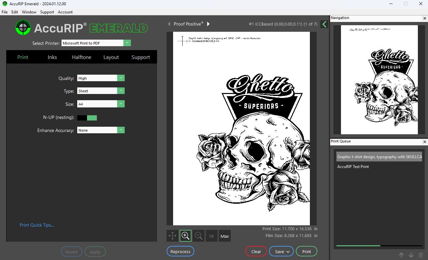
Task: Click the Proof Positive label
Action: 188,24
